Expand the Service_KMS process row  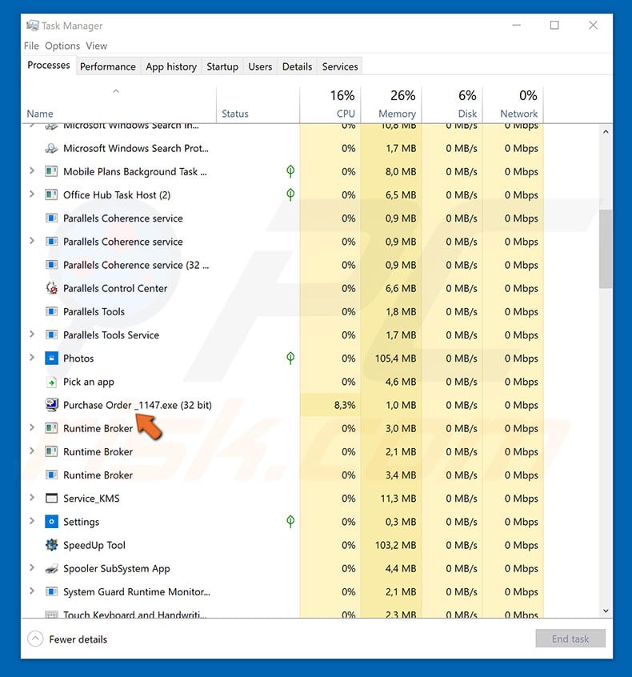point(31,498)
